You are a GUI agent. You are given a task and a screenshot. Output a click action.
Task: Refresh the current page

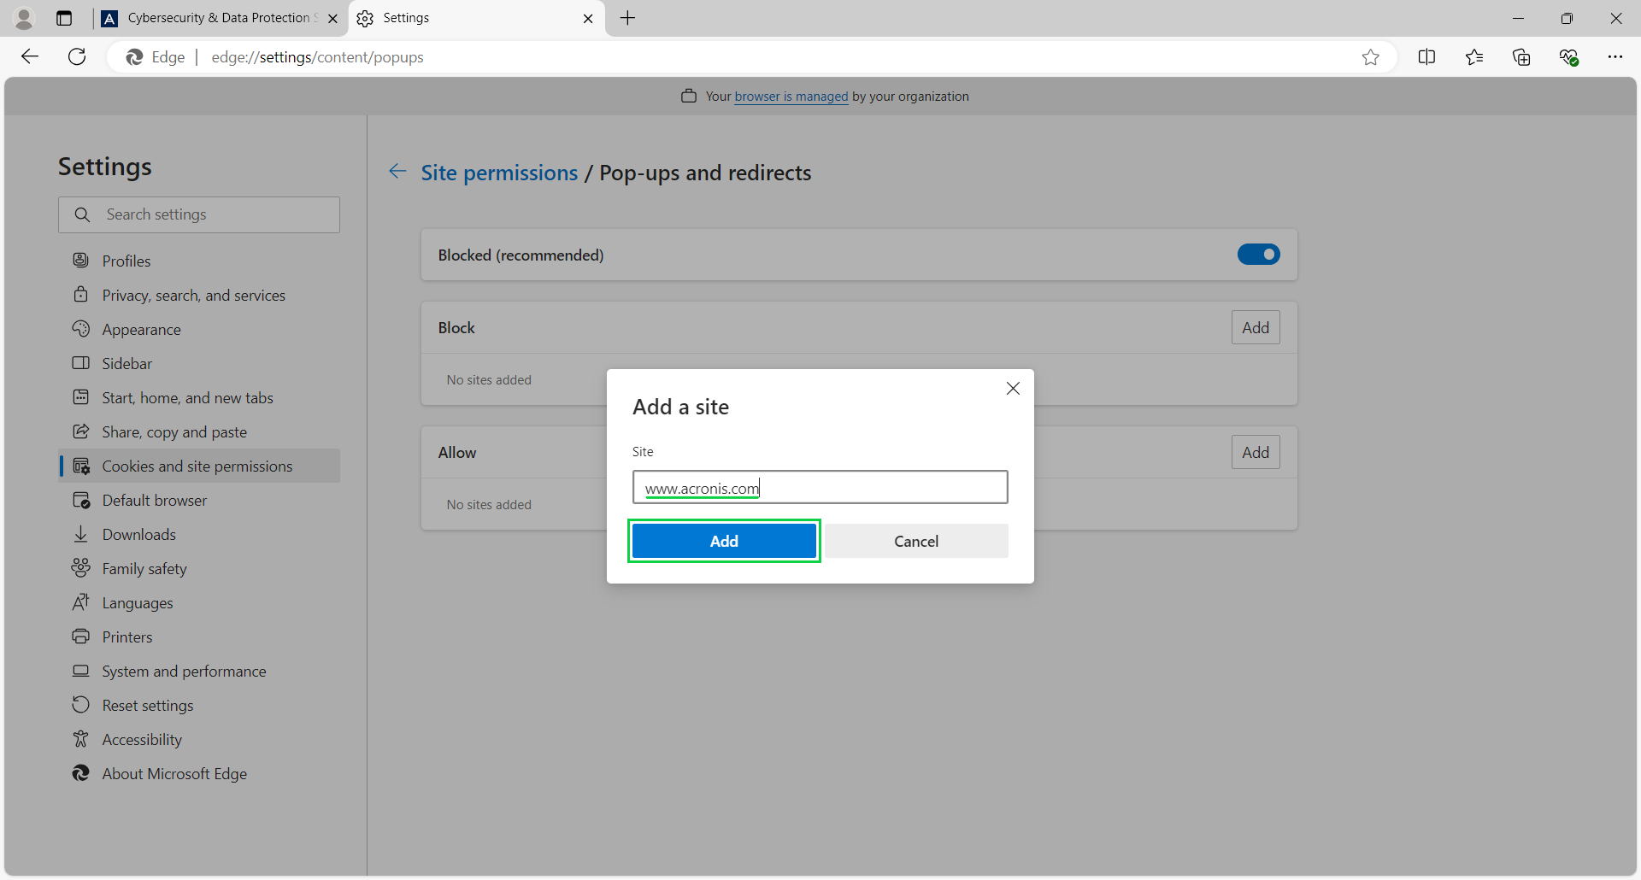tap(77, 56)
